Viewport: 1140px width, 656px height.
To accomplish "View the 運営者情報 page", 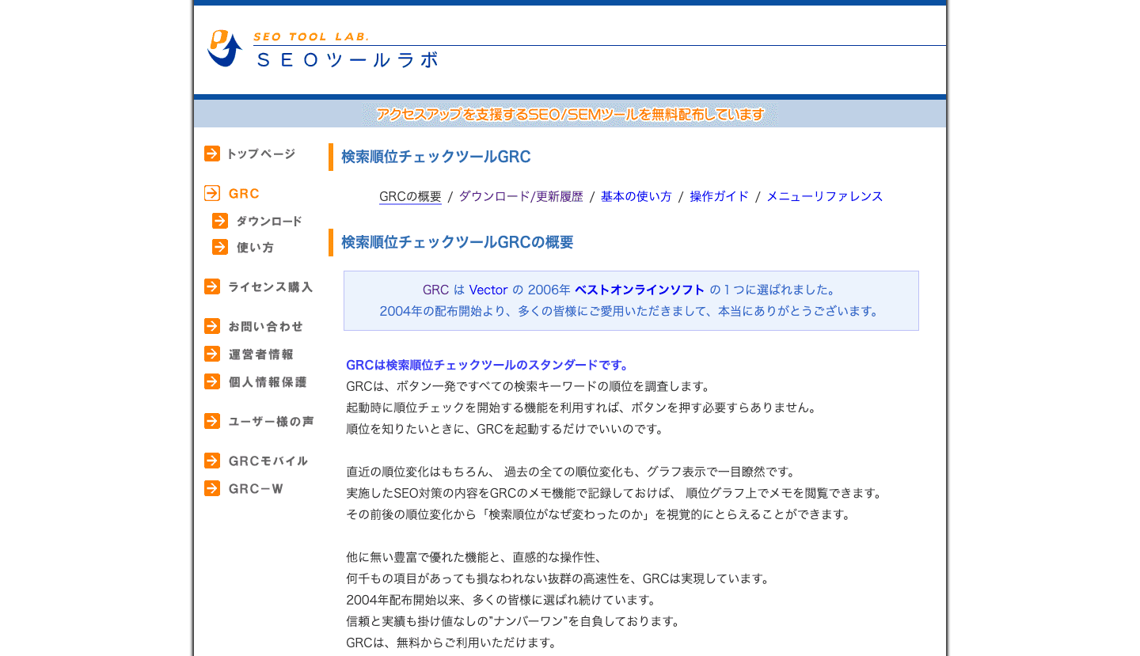I will 261,354.
